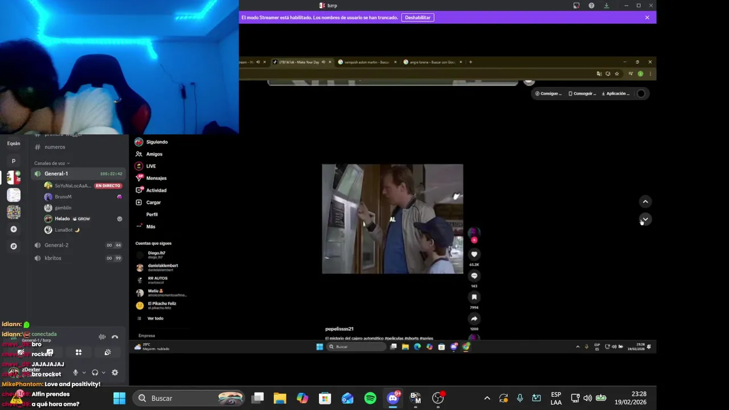
Task: Click the Aplicación download button on TikTok
Action: pyautogui.click(x=615, y=93)
